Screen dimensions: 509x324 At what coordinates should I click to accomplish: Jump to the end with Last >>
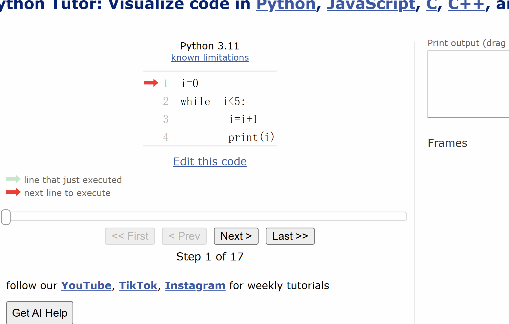click(290, 236)
